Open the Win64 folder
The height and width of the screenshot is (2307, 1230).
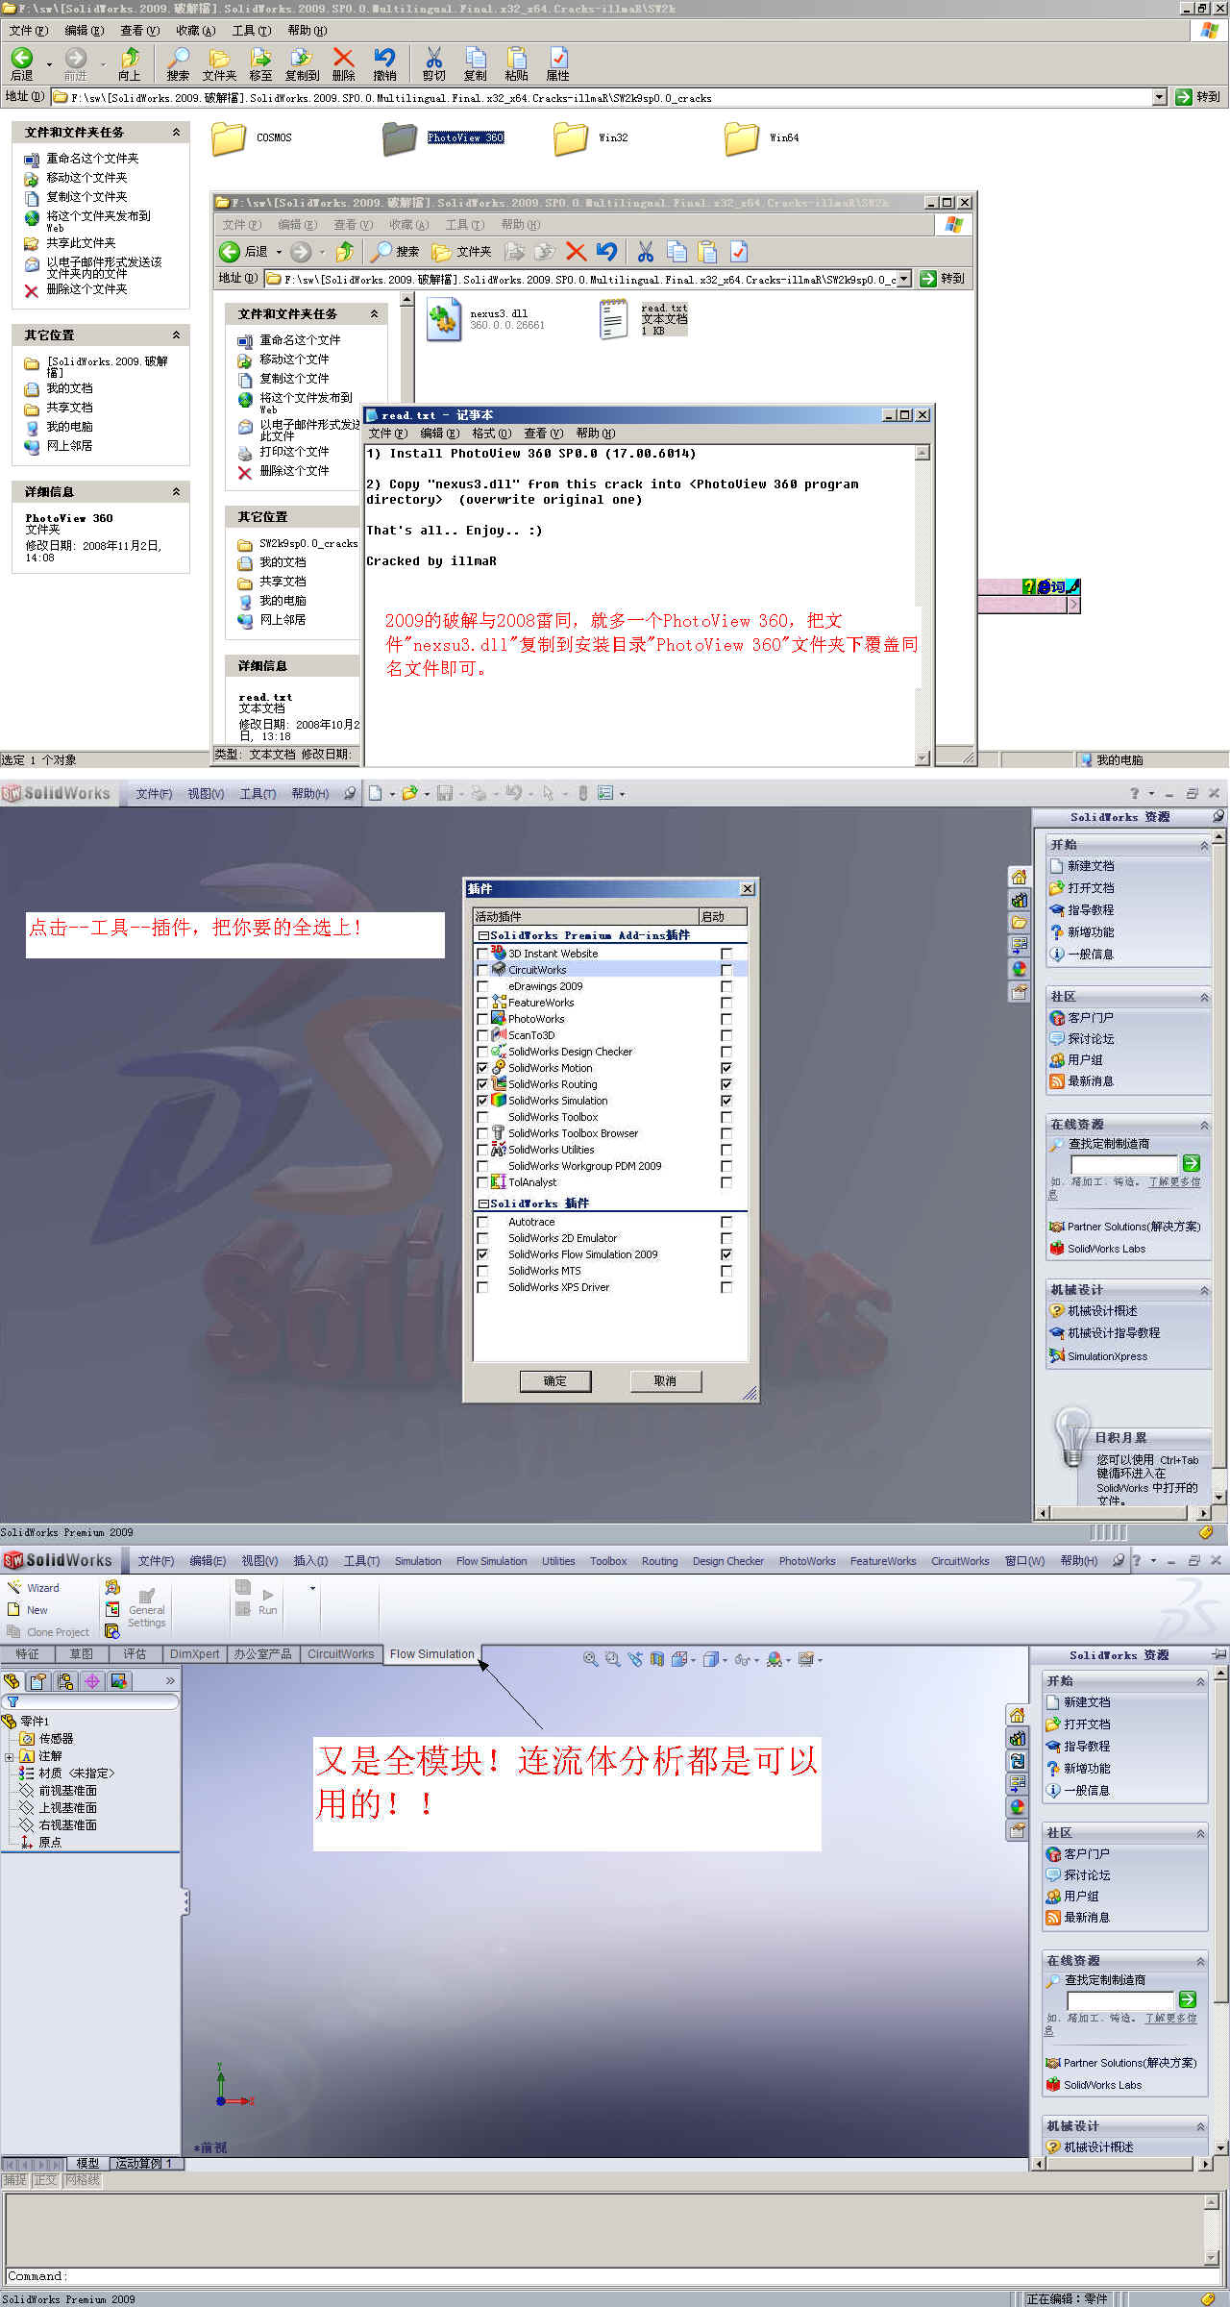click(x=742, y=138)
